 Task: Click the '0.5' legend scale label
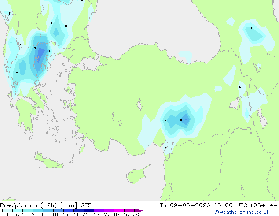tap(15, 214)
